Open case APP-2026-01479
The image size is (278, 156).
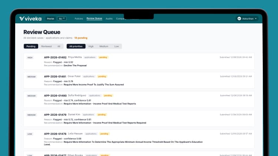tap(55, 115)
